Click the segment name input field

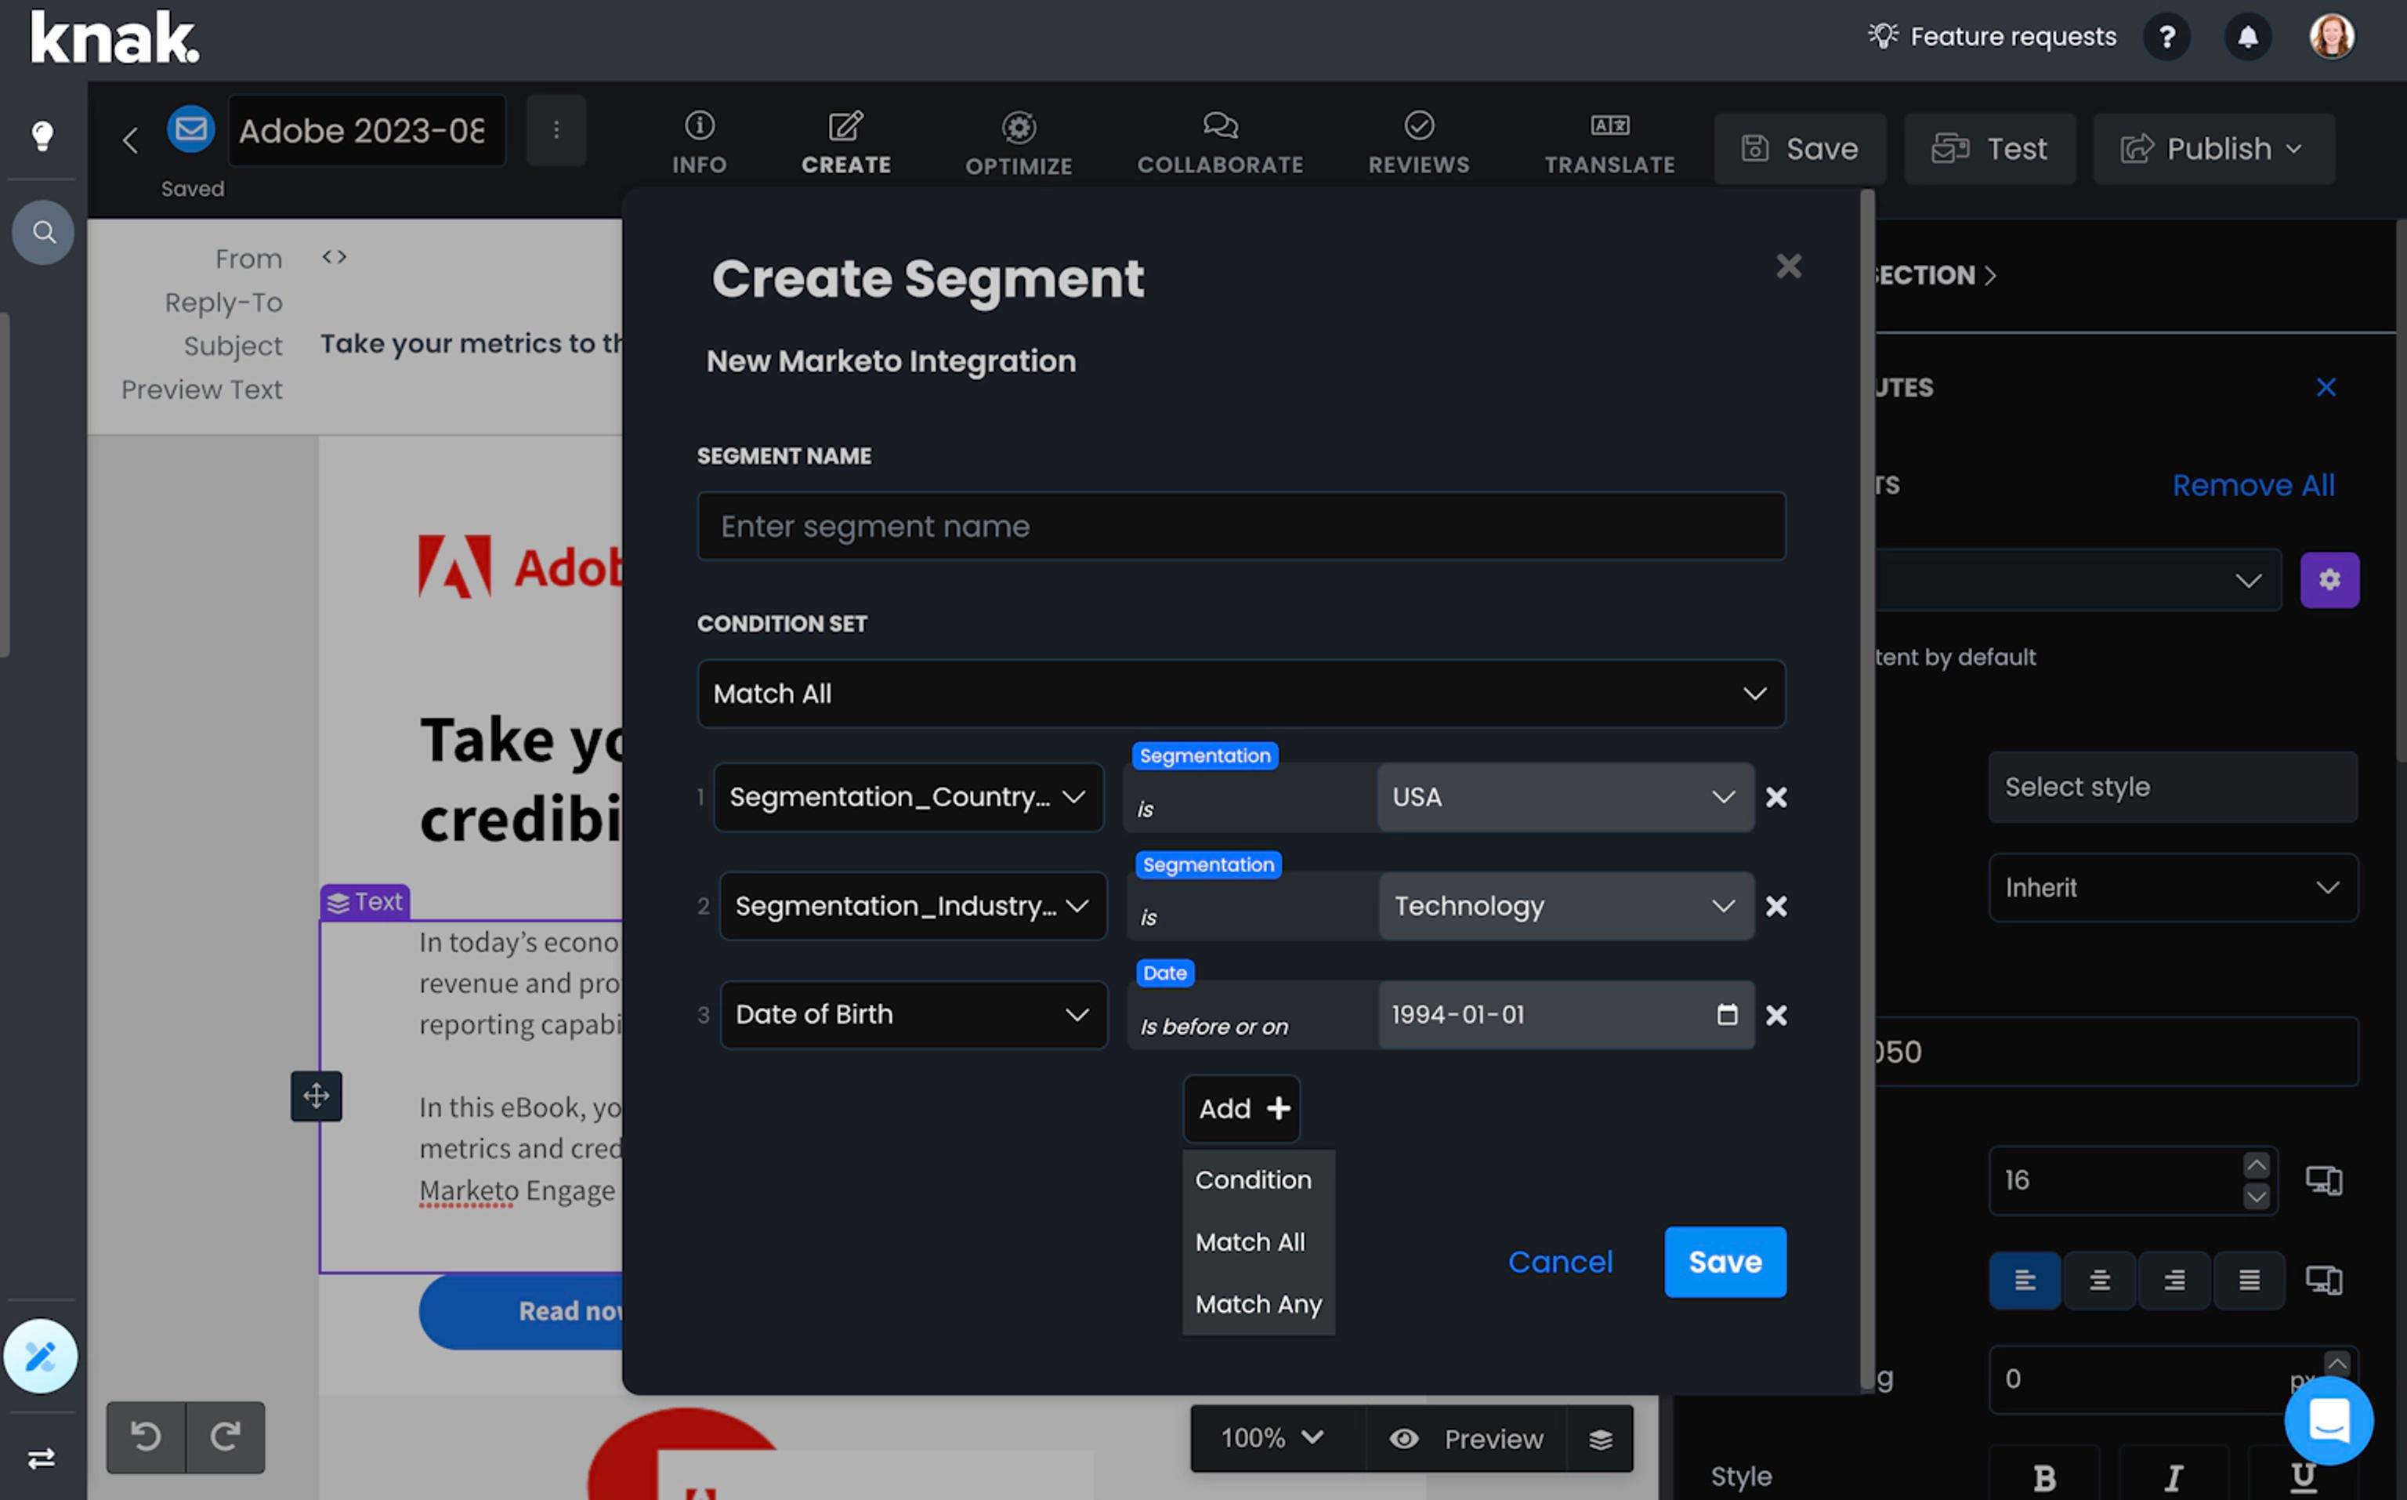click(x=1240, y=526)
